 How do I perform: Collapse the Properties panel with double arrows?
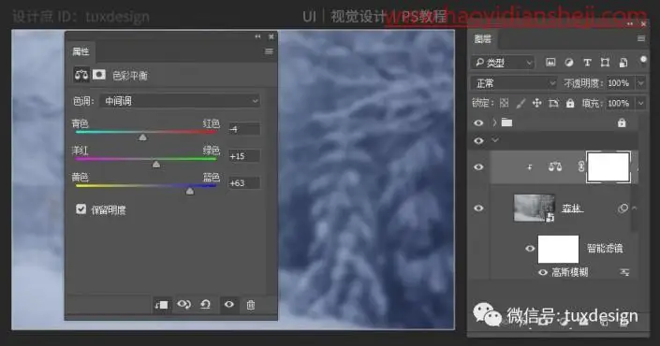(x=257, y=37)
